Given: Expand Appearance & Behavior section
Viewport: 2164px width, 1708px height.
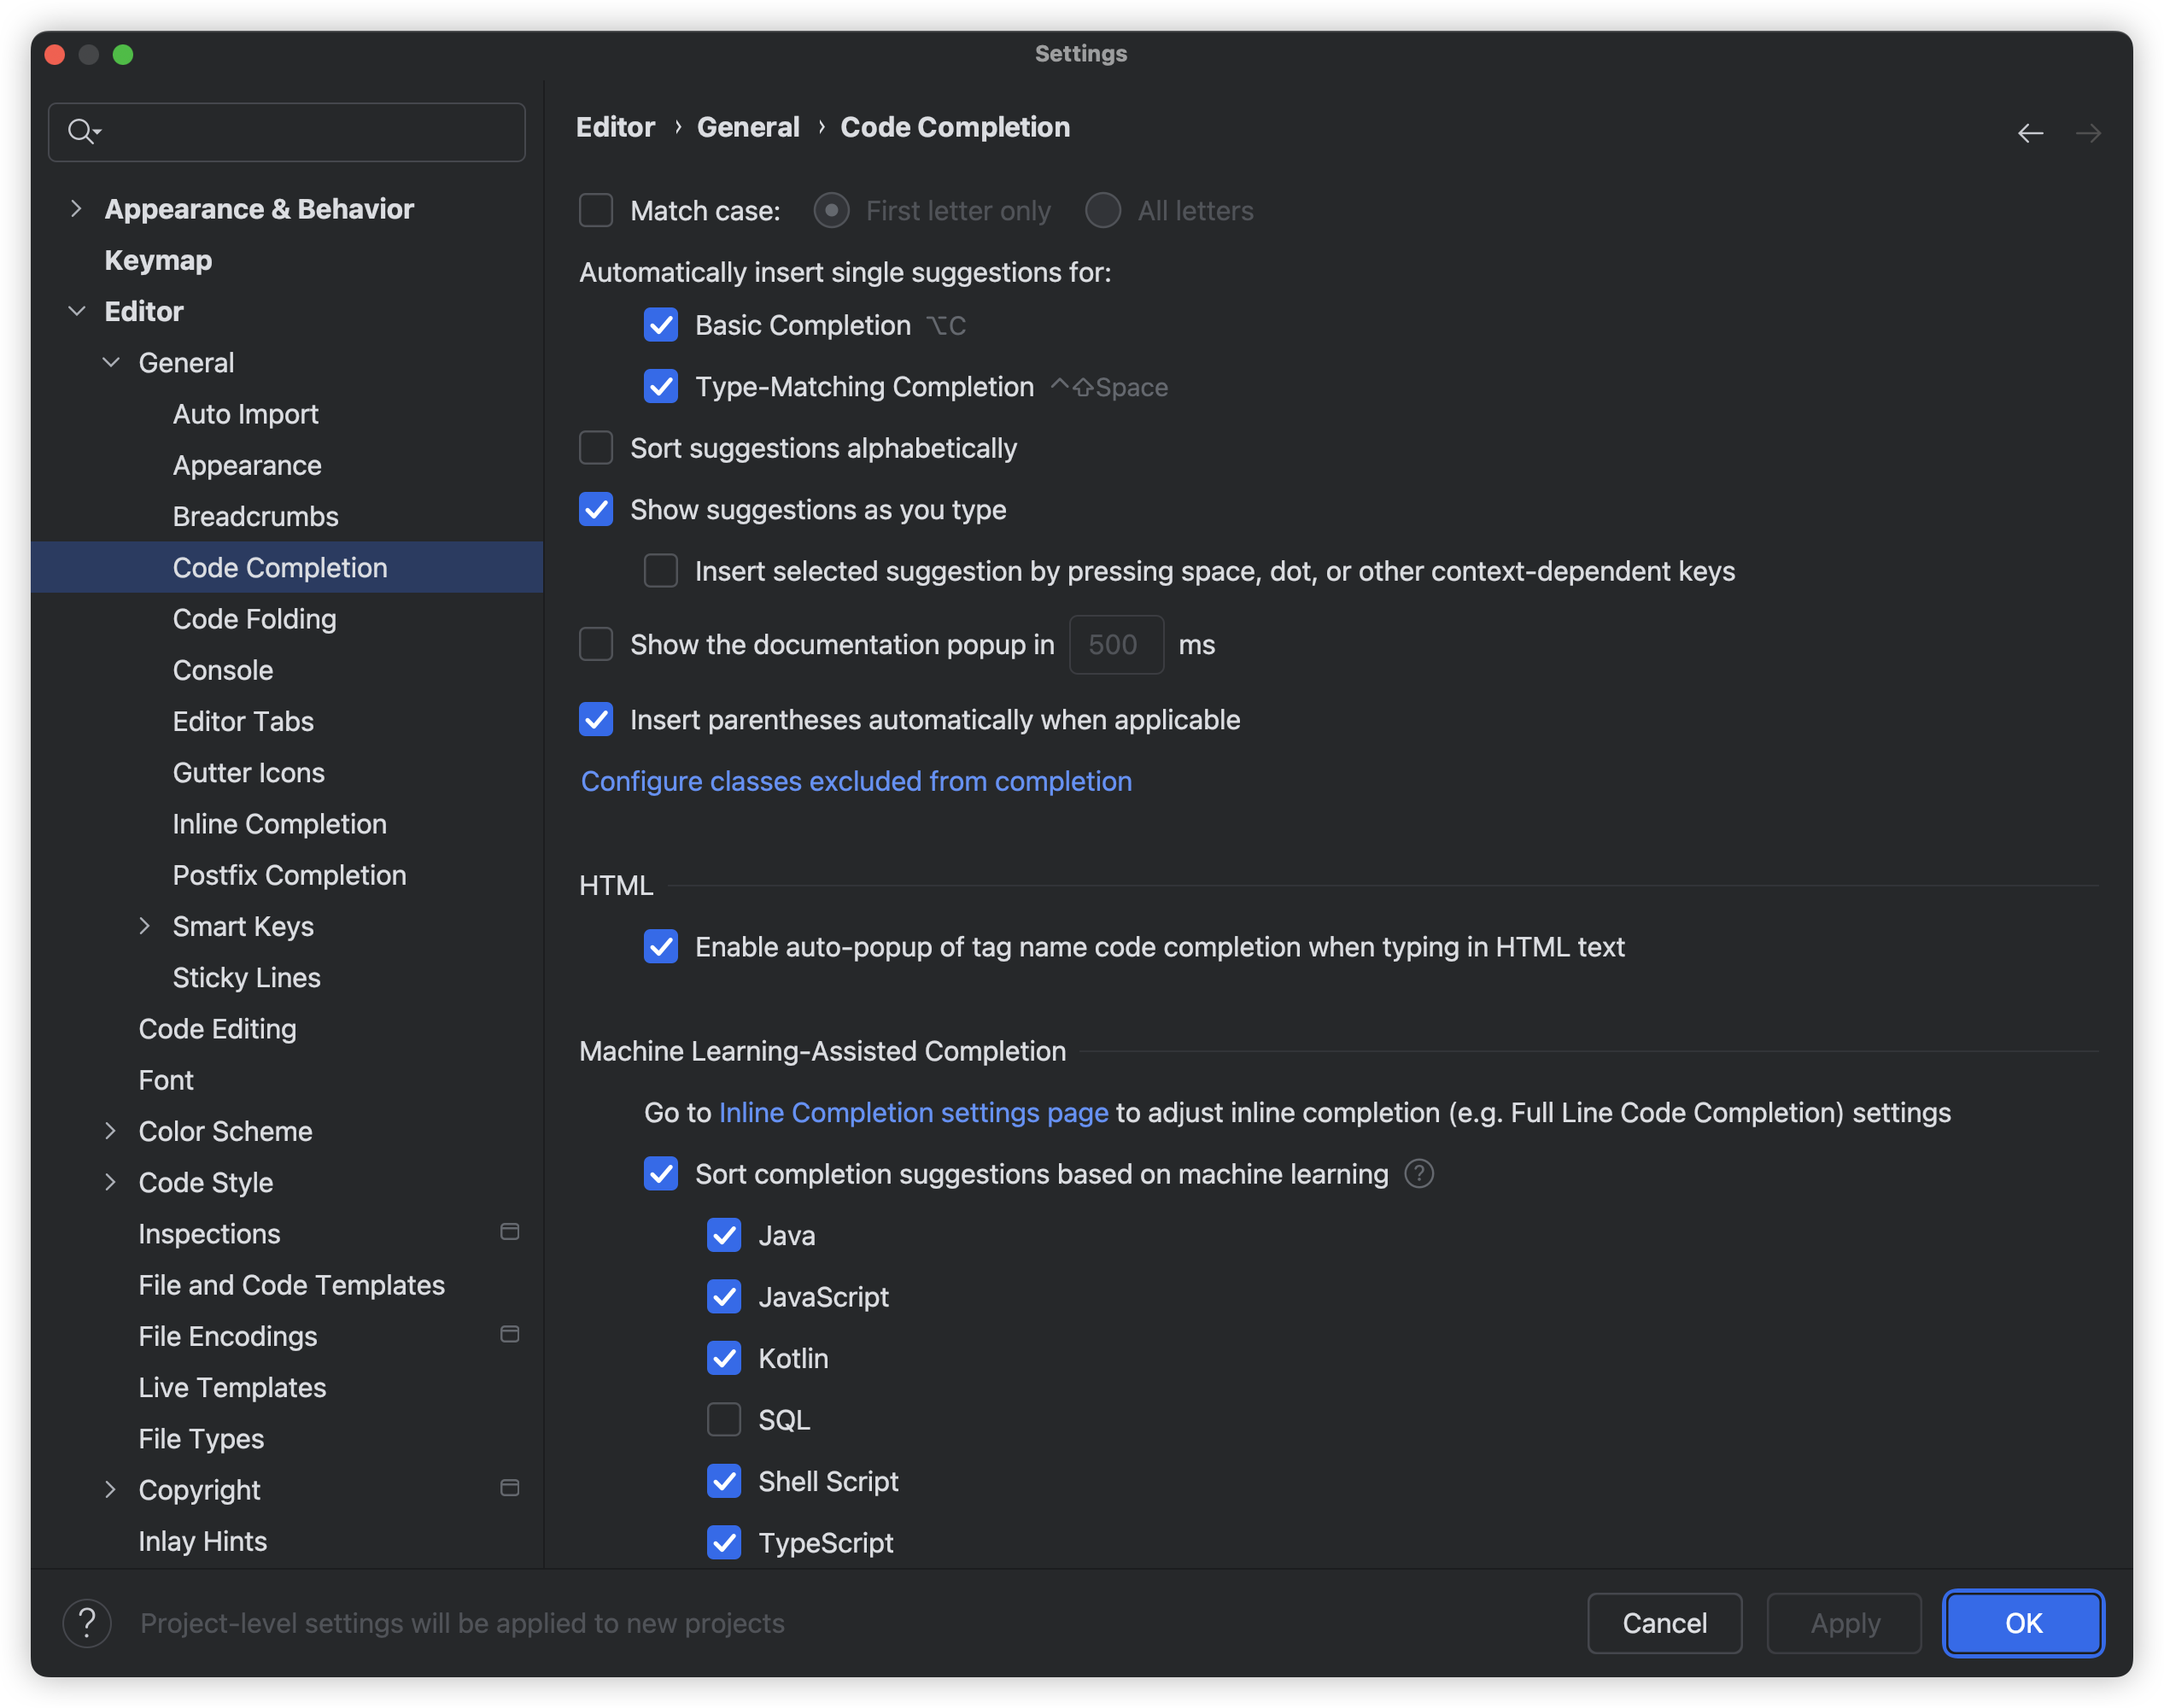Looking at the screenshot, I should click(x=76, y=209).
